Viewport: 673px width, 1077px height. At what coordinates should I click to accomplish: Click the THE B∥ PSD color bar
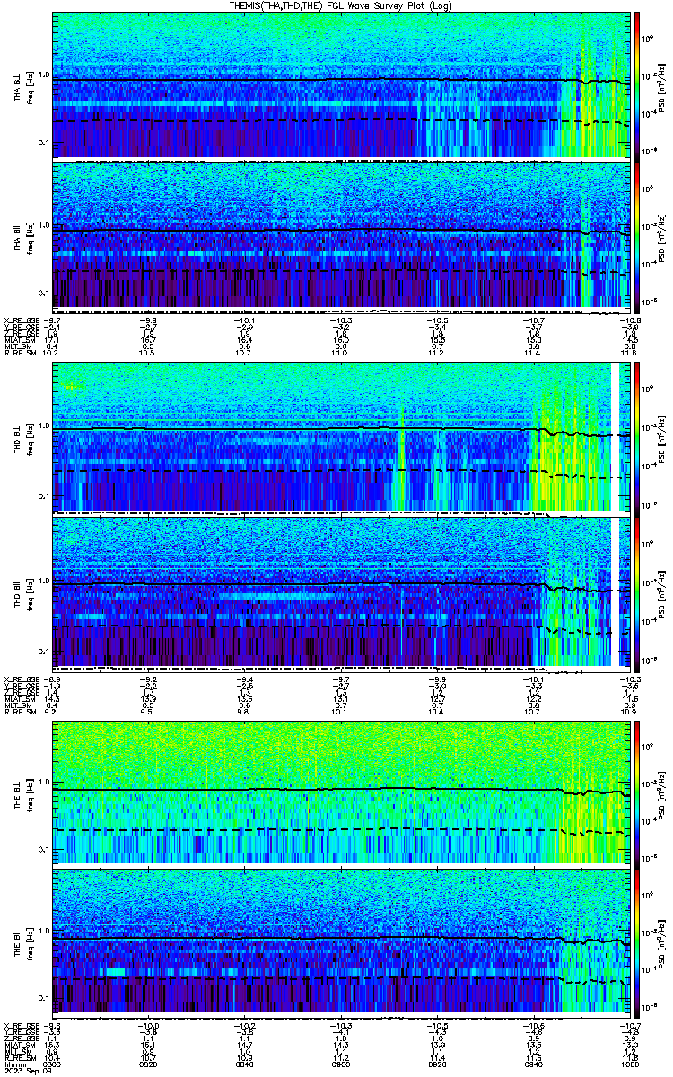(637, 942)
